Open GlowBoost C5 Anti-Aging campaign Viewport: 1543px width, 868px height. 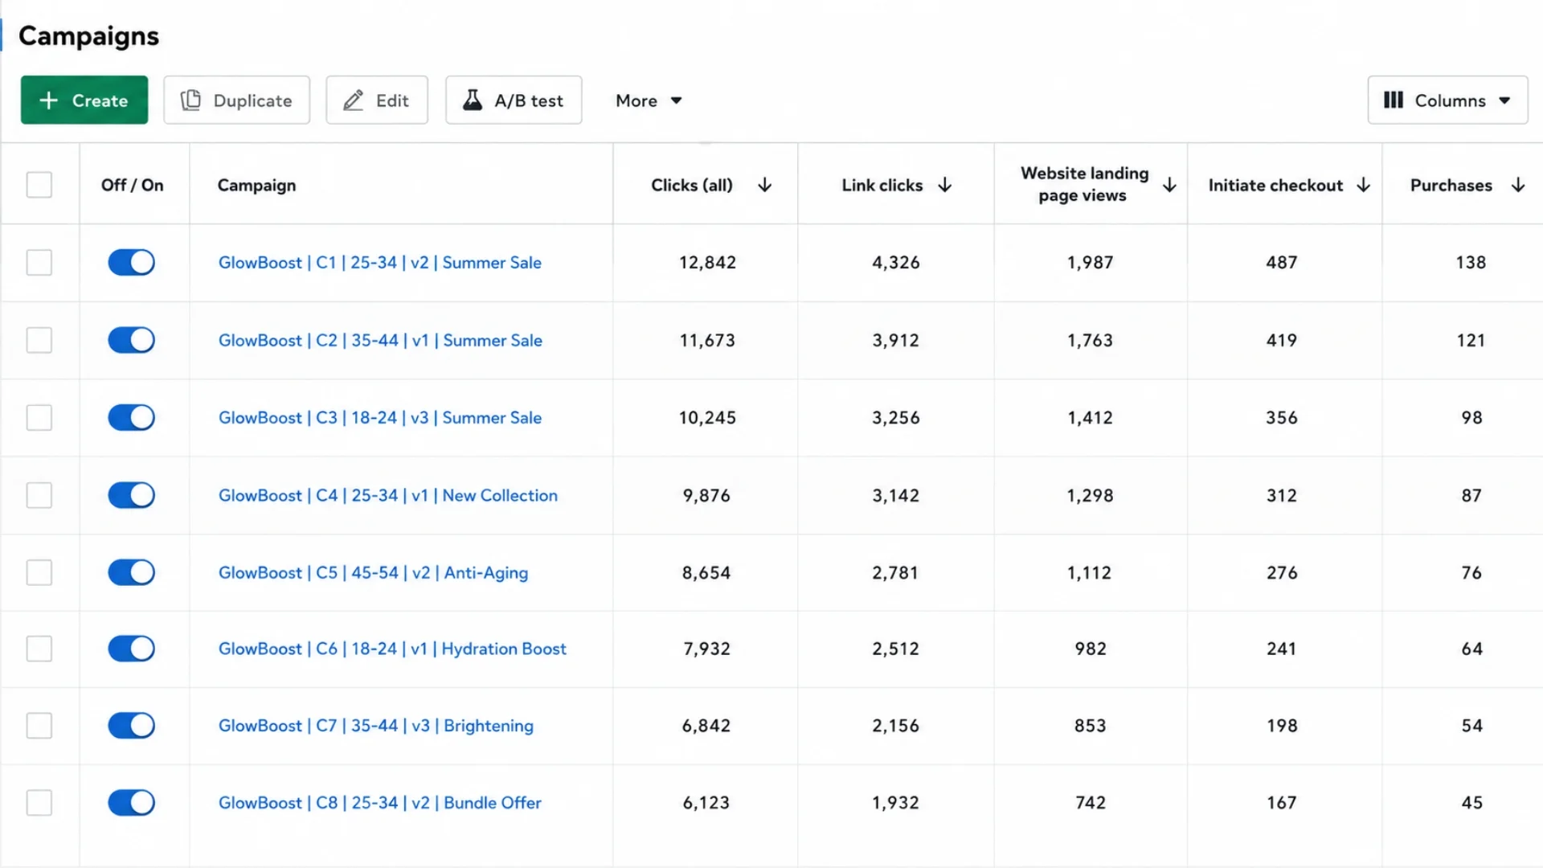pos(373,573)
